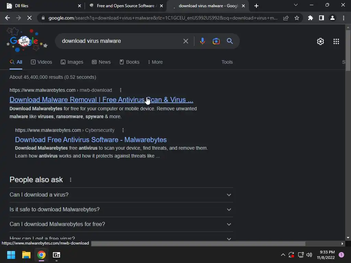Click the malwarebytes.com mwb-download URL breadcrumb
The height and width of the screenshot is (263, 351).
[x=61, y=90]
